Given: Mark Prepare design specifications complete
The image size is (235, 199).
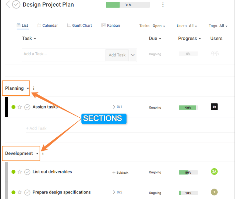Looking at the screenshot, I should click(27, 192).
